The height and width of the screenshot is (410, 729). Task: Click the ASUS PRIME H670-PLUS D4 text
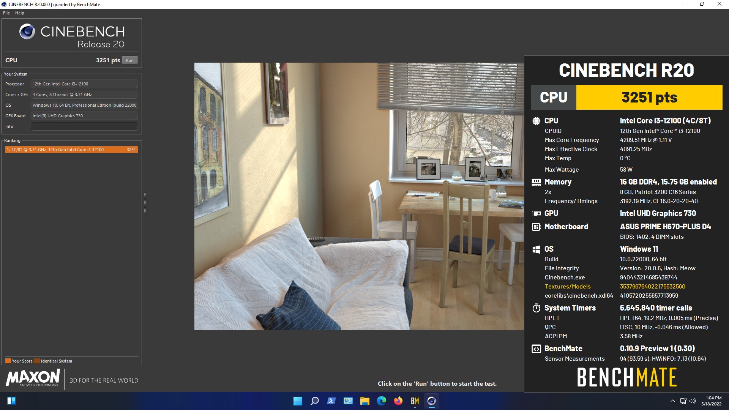coord(665,227)
